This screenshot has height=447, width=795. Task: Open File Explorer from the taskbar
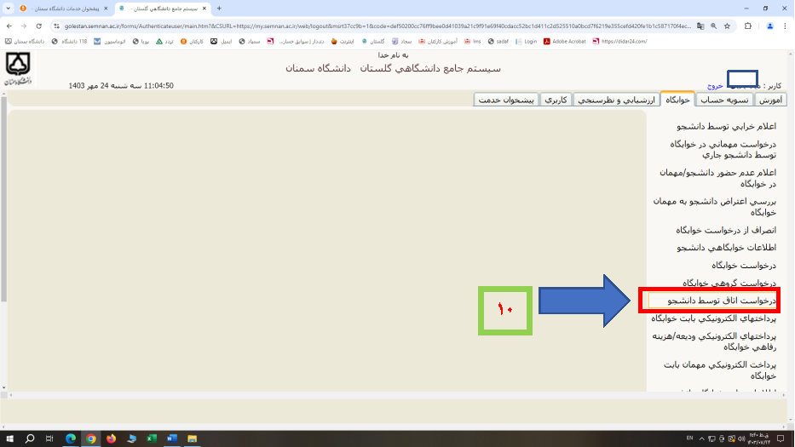tap(193, 438)
